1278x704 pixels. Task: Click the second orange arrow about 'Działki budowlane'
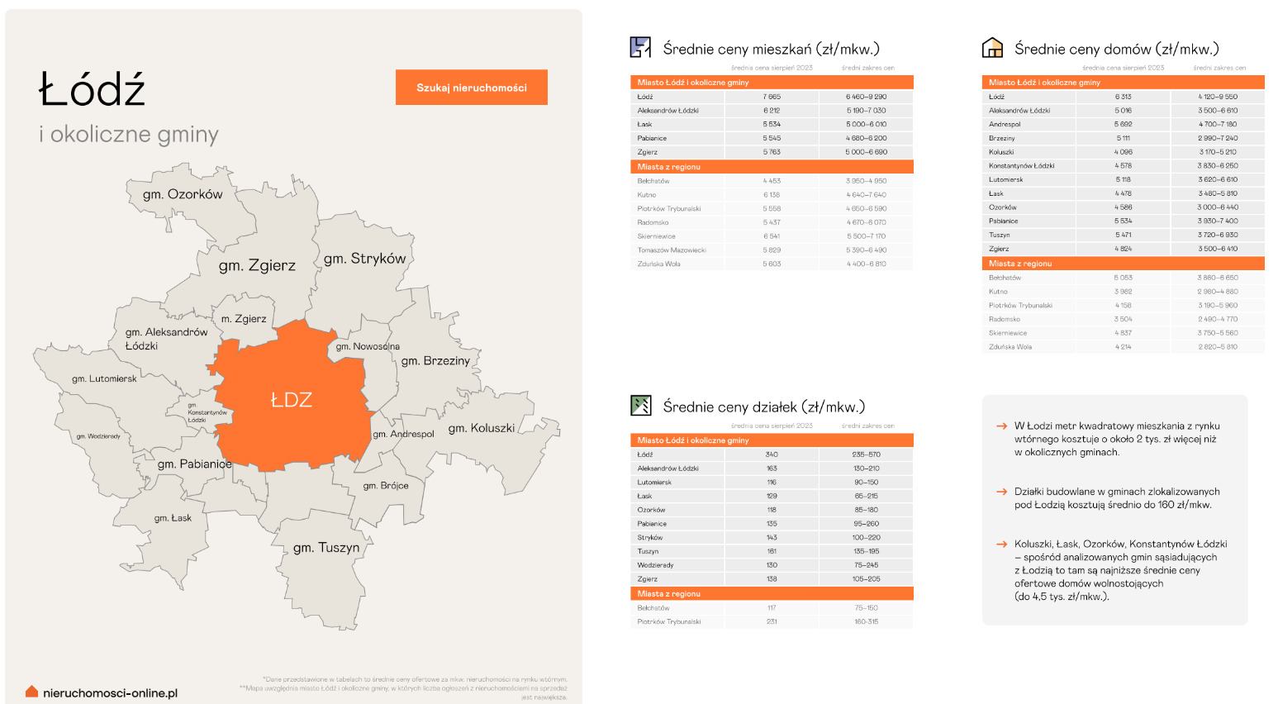(1001, 492)
